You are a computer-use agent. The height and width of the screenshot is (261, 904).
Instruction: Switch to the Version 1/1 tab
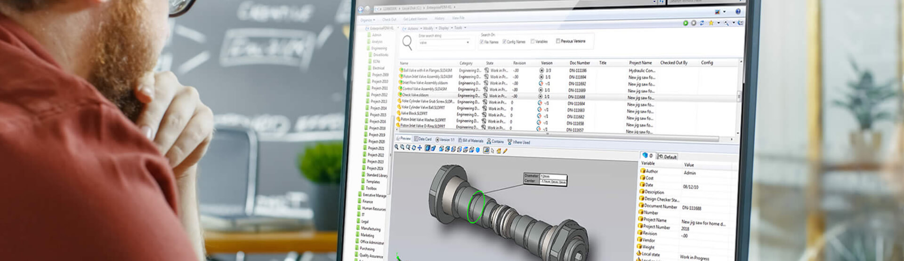coord(445,140)
